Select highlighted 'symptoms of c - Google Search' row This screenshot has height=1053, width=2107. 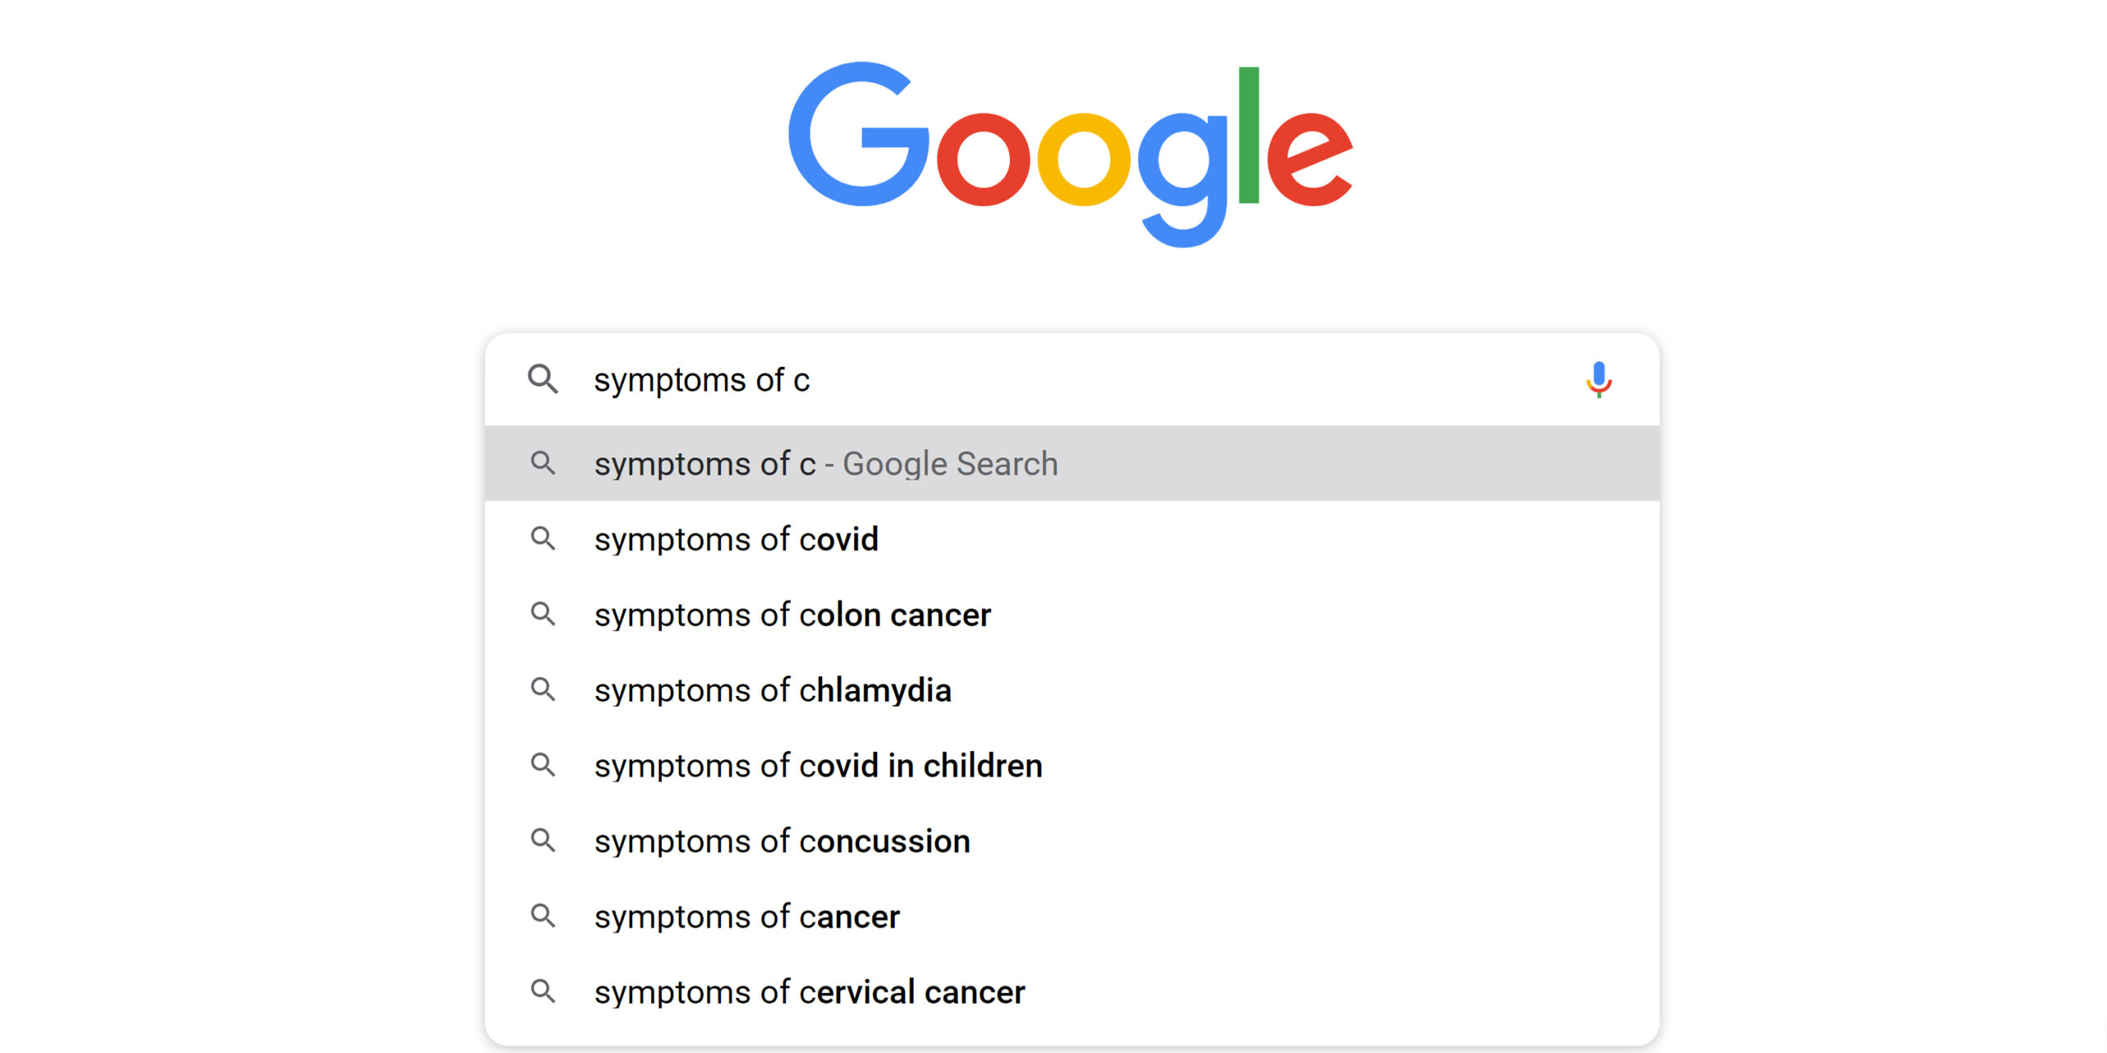[826, 464]
